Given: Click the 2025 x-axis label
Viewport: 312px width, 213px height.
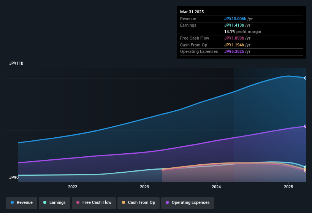Looking at the screenshot, I should click(288, 187).
